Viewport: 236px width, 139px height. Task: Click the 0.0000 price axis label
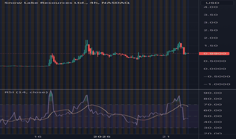coord(215,69)
